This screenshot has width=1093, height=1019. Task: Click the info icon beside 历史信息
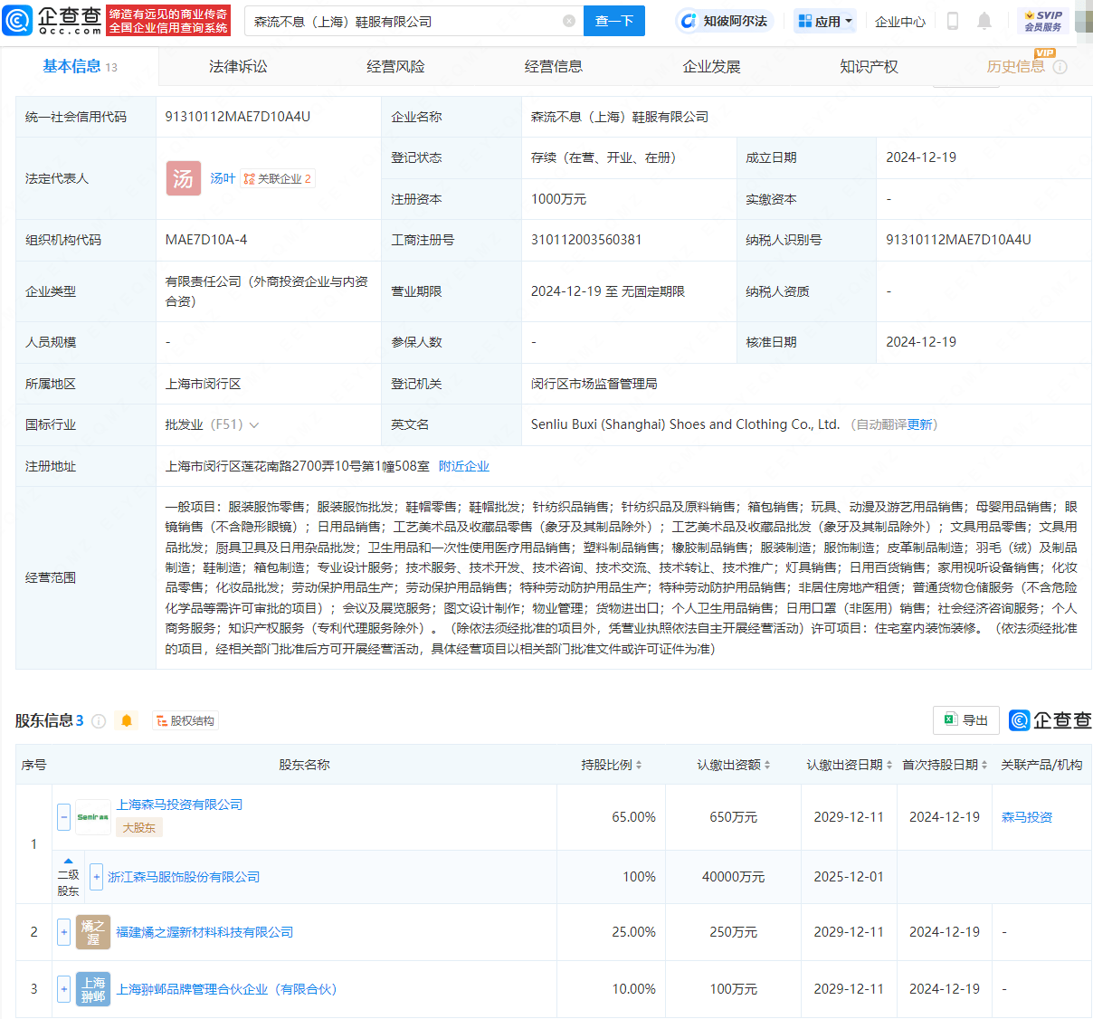point(1060,67)
